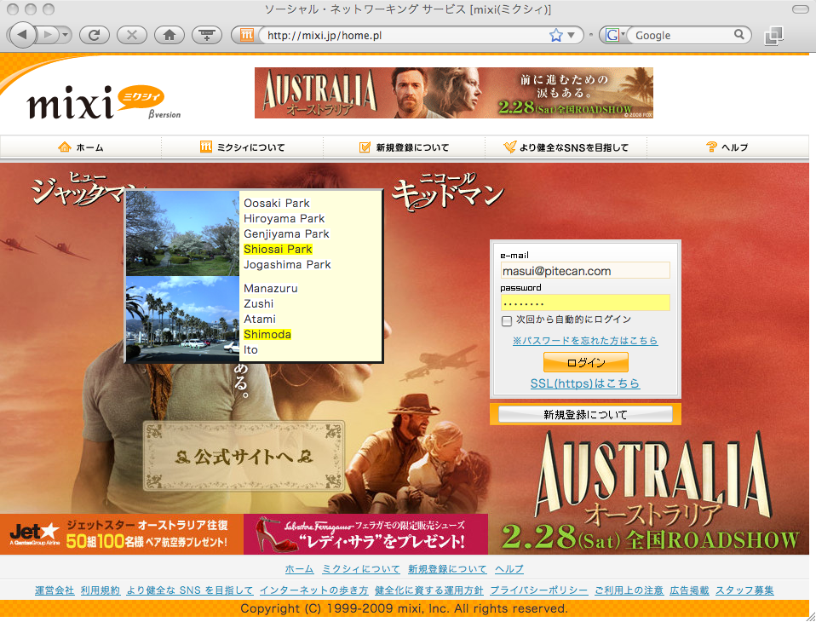Open インターネットの歩き方 footer link
The width and height of the screenshot is (816, 622).
313,590
